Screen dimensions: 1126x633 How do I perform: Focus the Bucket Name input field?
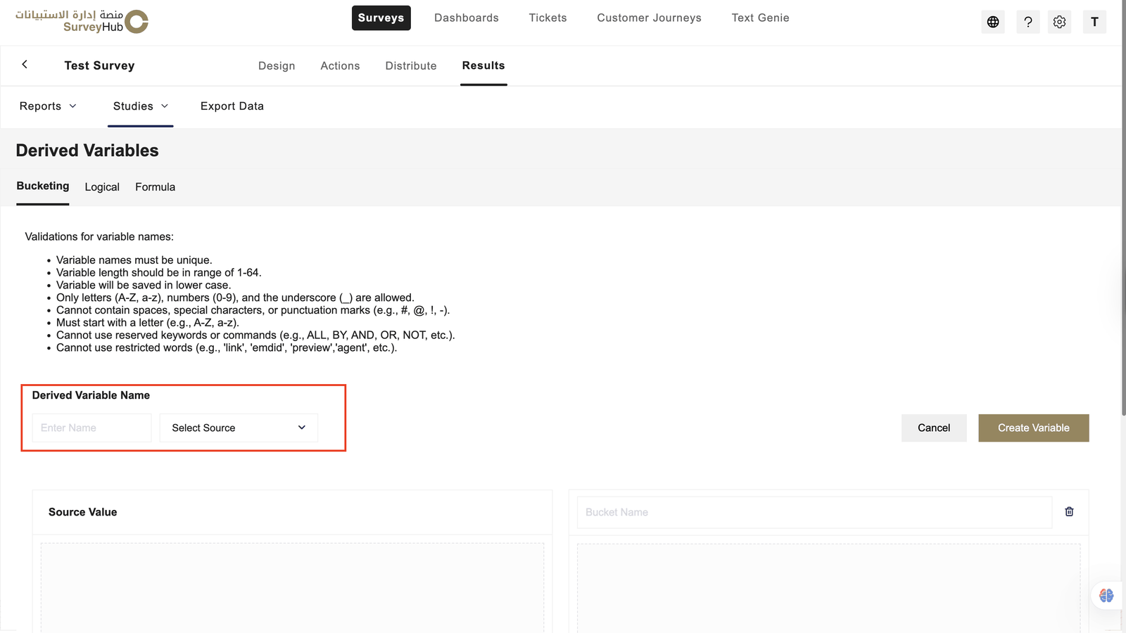click(x=814, y=512)
